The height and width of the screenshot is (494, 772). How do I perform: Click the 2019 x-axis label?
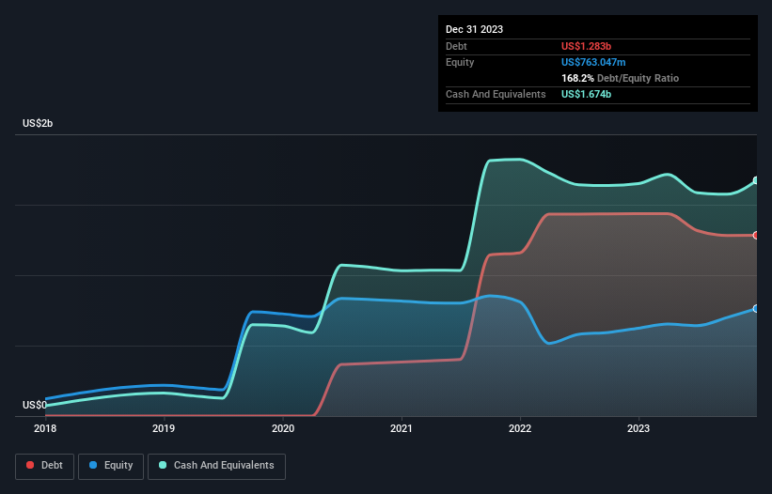tap(164, 428)
